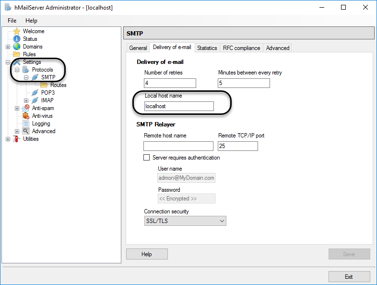Switch to the General tab

(138, 48)
